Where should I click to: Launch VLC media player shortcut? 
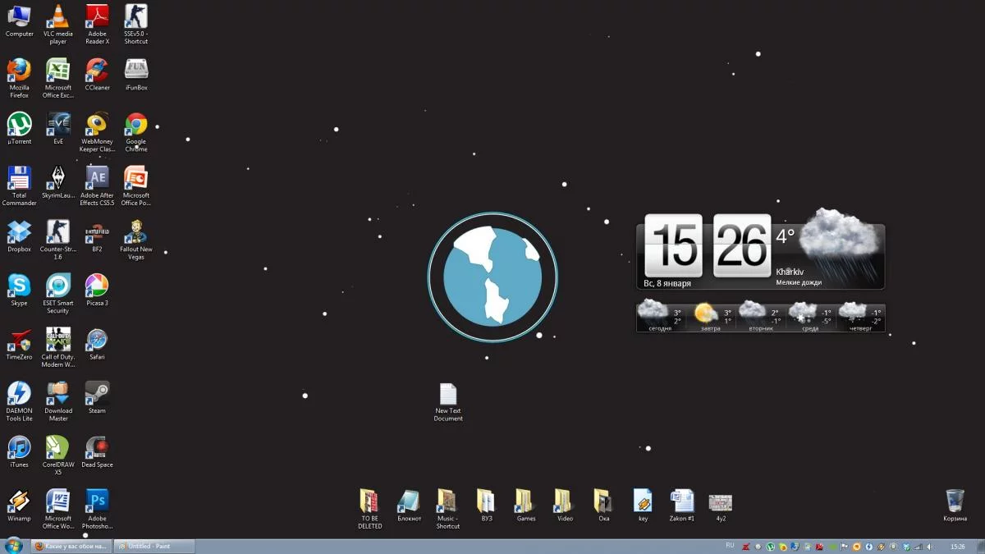[57, 24]
